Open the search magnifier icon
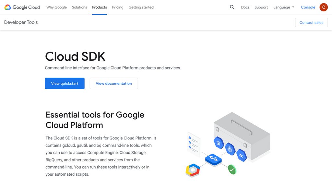Screen dimensions: 332x186 coord(232,7)
